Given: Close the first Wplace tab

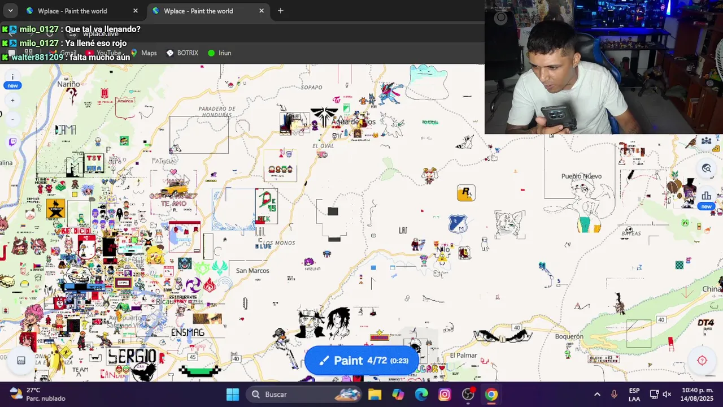Looking at the screenshot, I should click(x=136, y=11).
